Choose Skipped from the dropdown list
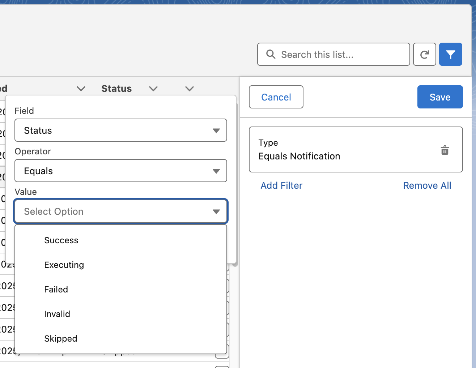This screenshot has width=476, height=368. point(61,339)
